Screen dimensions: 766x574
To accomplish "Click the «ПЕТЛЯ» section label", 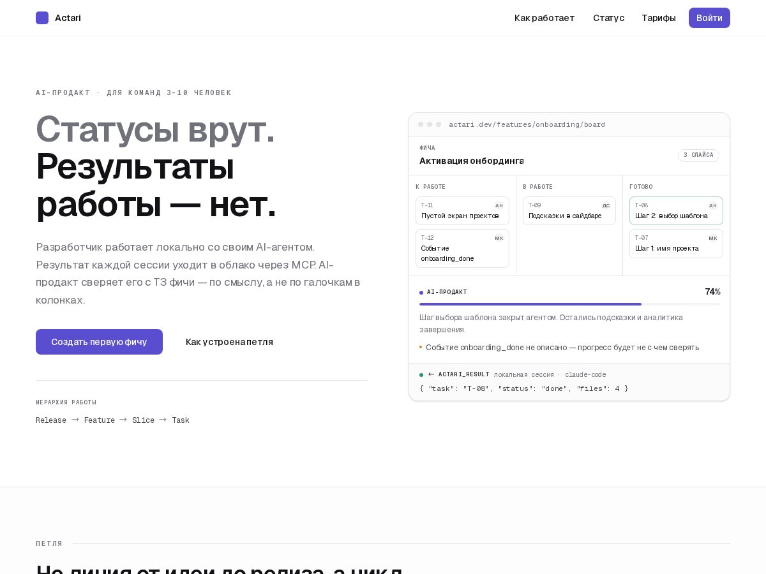I will (49, 544).
